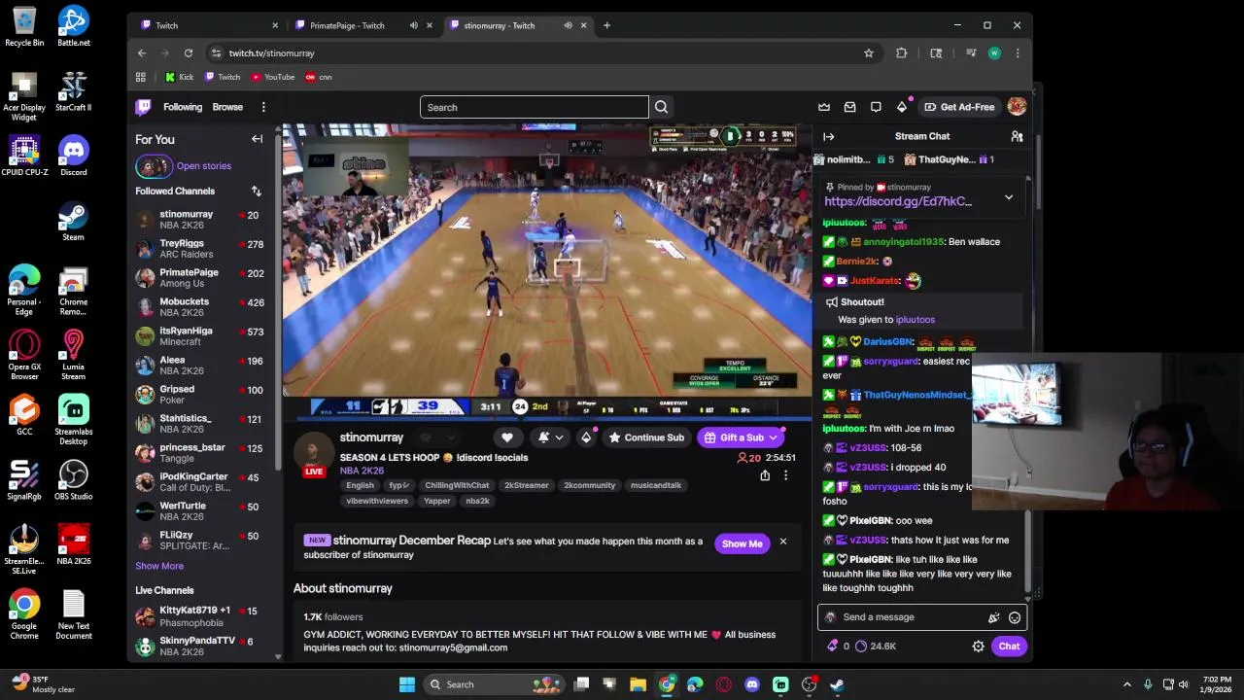
Task: Open the user avatar menu
Action: pos(1017,107)
